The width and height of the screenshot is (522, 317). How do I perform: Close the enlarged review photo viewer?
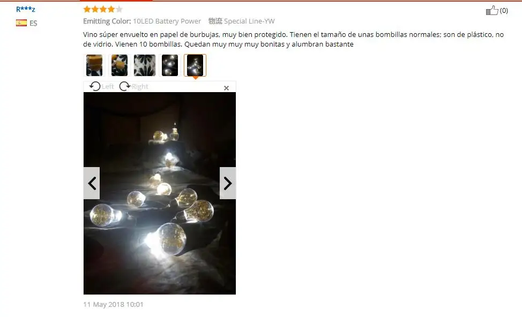point(226,88)
